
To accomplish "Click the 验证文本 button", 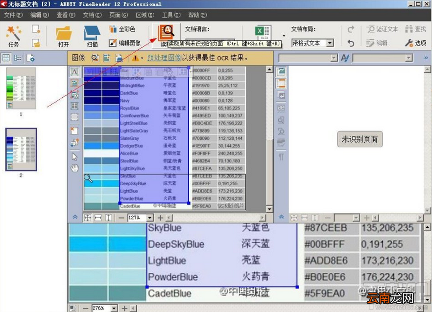I will click(x=383, y=29).
